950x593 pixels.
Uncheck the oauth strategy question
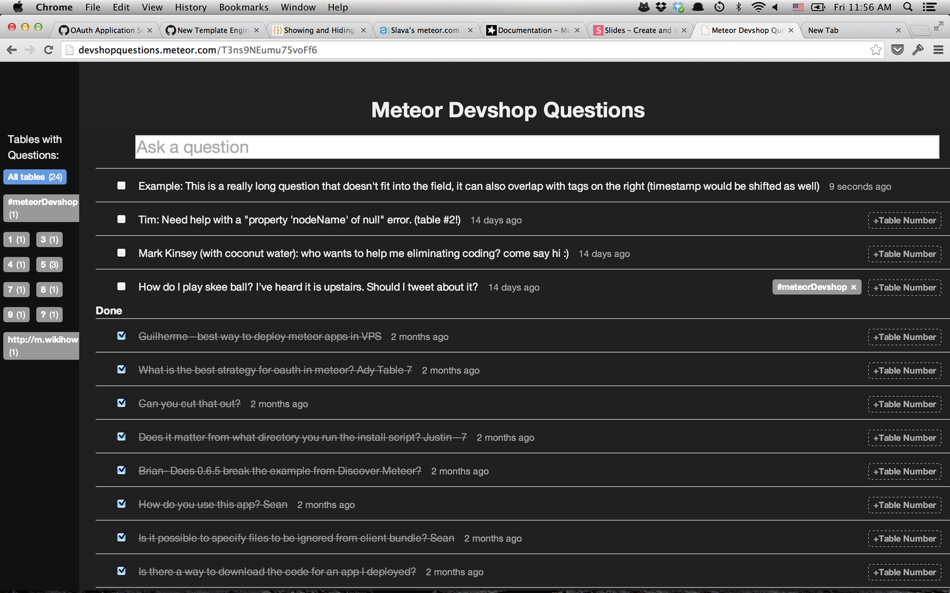pos(121,370)
